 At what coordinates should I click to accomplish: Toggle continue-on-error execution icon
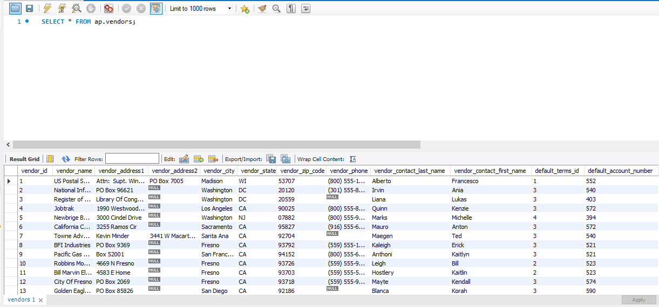(x=109, y=8)
